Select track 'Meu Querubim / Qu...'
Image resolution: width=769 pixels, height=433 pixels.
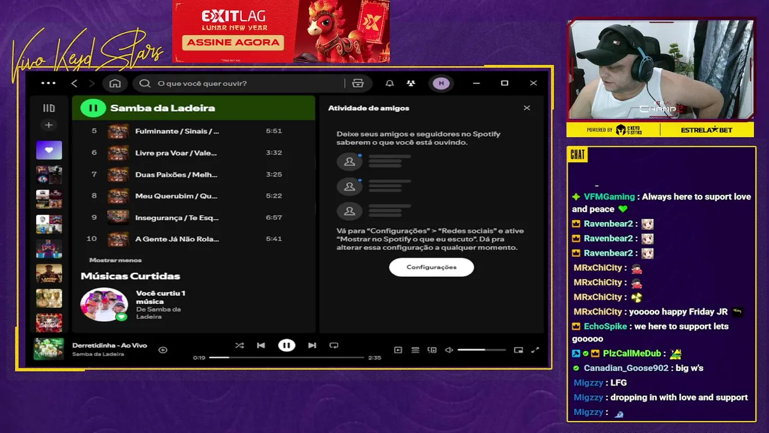176,196
